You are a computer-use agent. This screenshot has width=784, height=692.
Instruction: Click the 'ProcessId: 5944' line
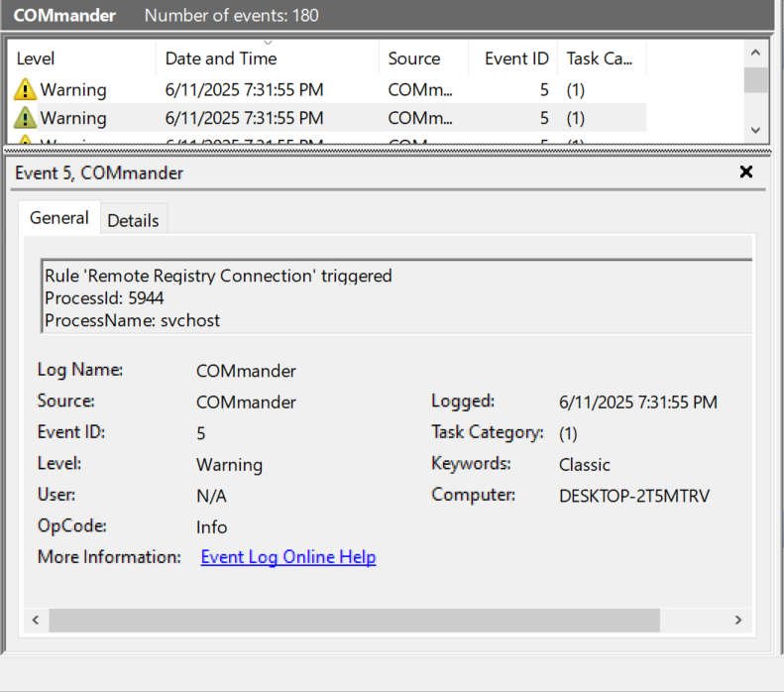point(104,298)
